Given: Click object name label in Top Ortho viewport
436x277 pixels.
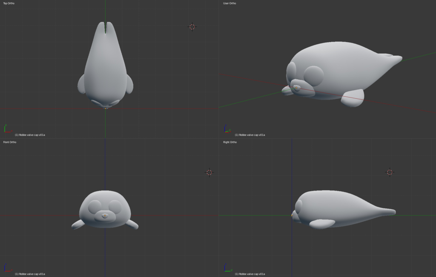Looking at the screenshot, I should (x=30, y=135).
